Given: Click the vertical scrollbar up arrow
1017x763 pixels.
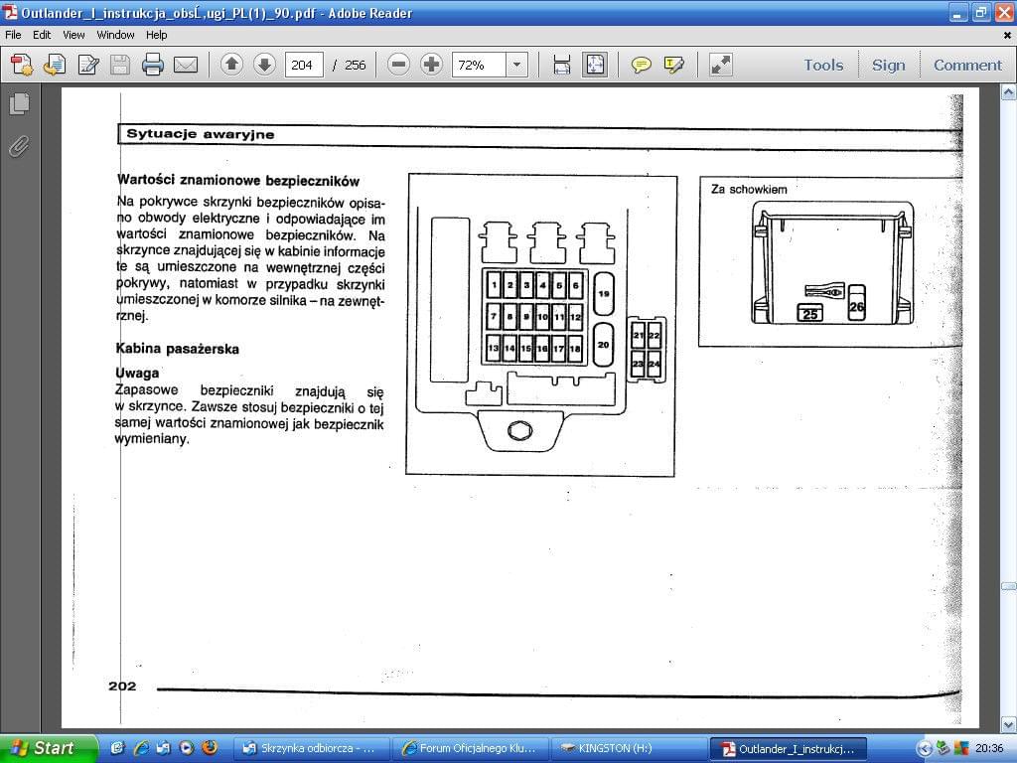Looking at the screenshot, I should point(1009,92).
